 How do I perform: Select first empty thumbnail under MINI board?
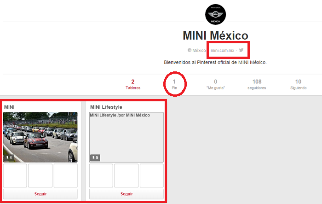click(x=15, y=175)
